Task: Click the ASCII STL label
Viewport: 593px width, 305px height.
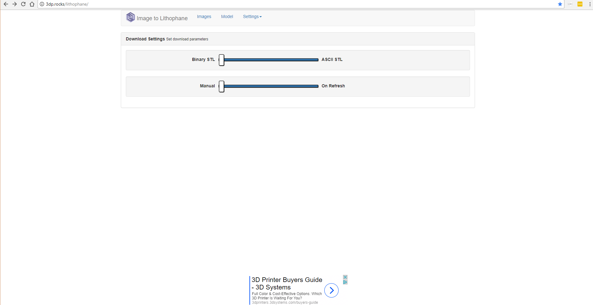Action: 332,59
